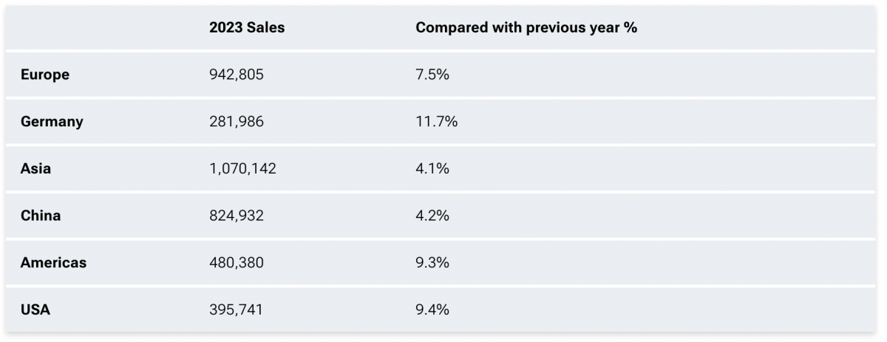
Task: Click the 2023 Sales column header
Action: pyautogui.click(x=247, y=27)
